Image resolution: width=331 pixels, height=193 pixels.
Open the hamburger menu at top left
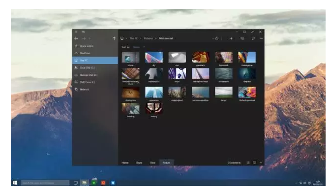point(76,32)
